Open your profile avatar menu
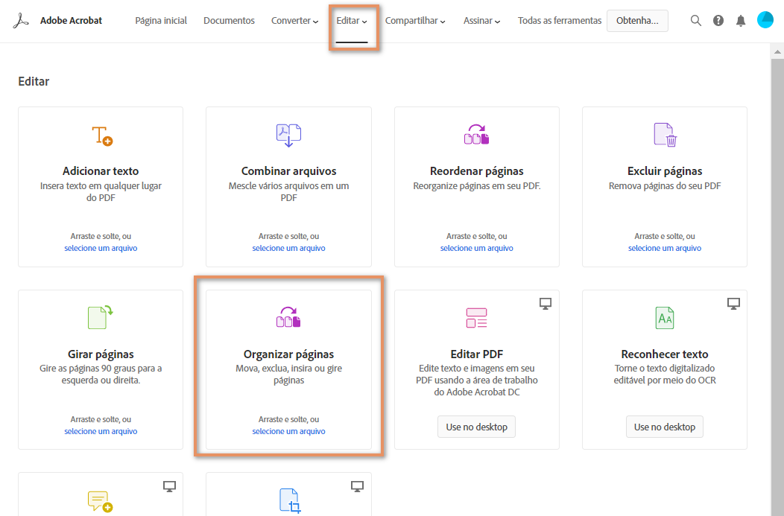784x516 pixels. [x=765, y=20]
